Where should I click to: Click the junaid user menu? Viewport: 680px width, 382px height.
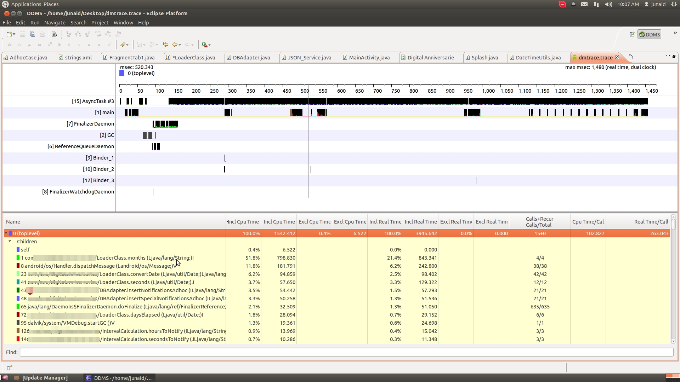tap(655, 4)
